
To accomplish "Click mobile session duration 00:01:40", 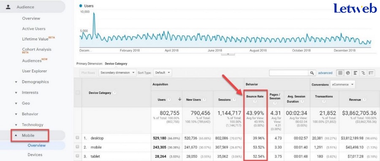I will coord(301,147).
